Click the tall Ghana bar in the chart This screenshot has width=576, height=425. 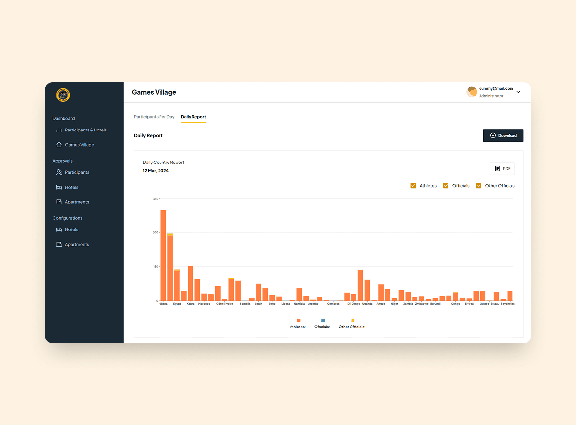(163, 254)
